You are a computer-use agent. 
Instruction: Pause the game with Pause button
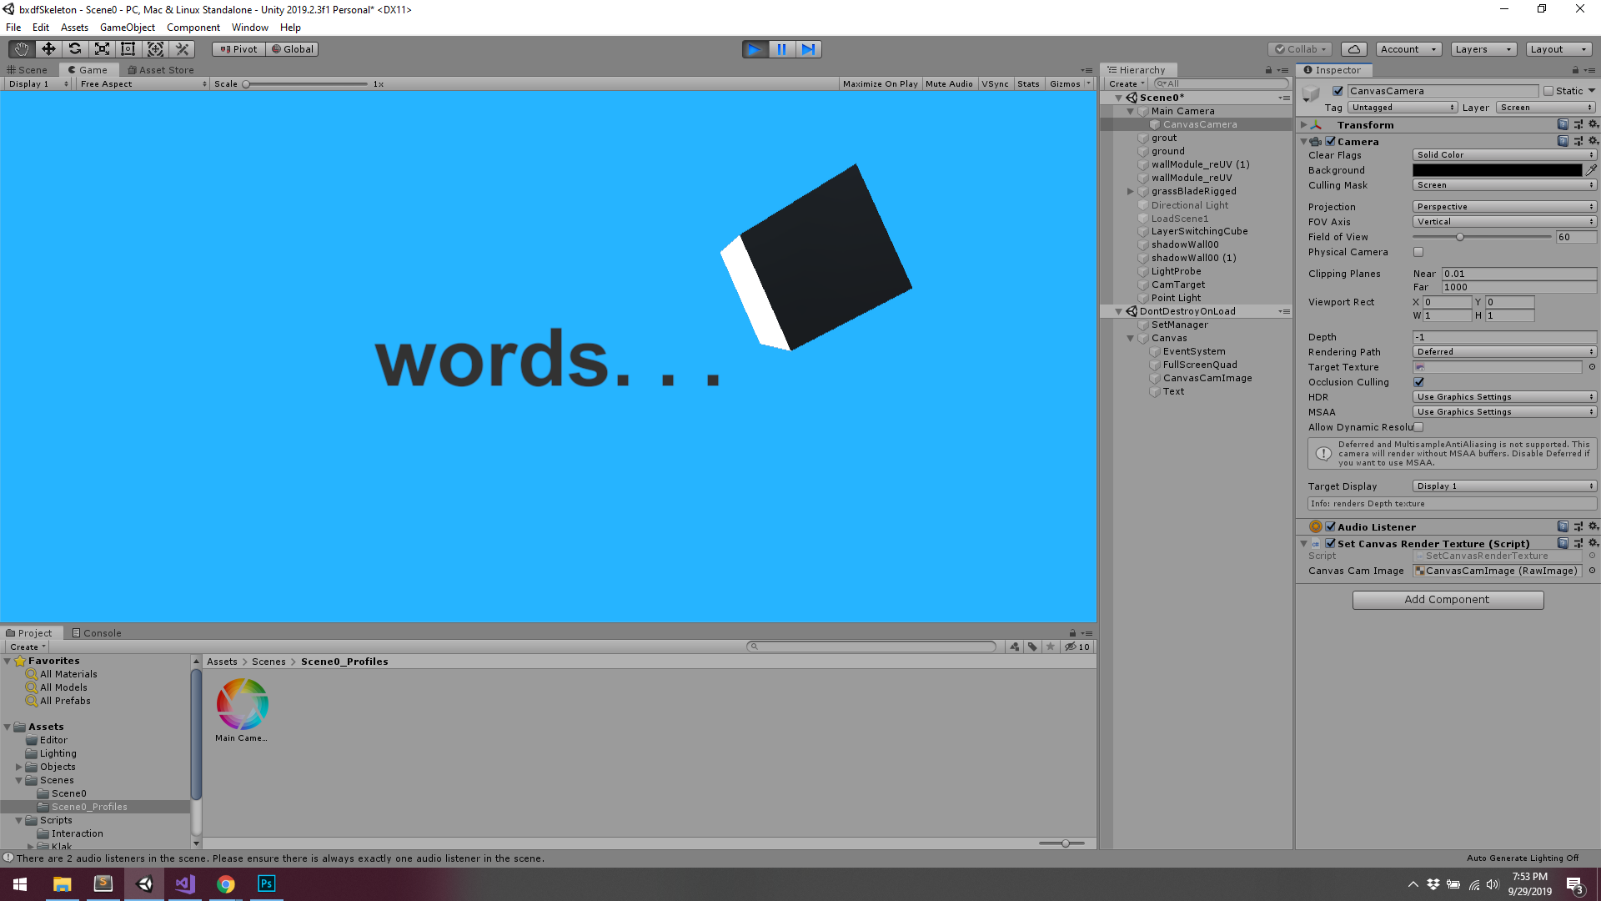click(781, 49)
